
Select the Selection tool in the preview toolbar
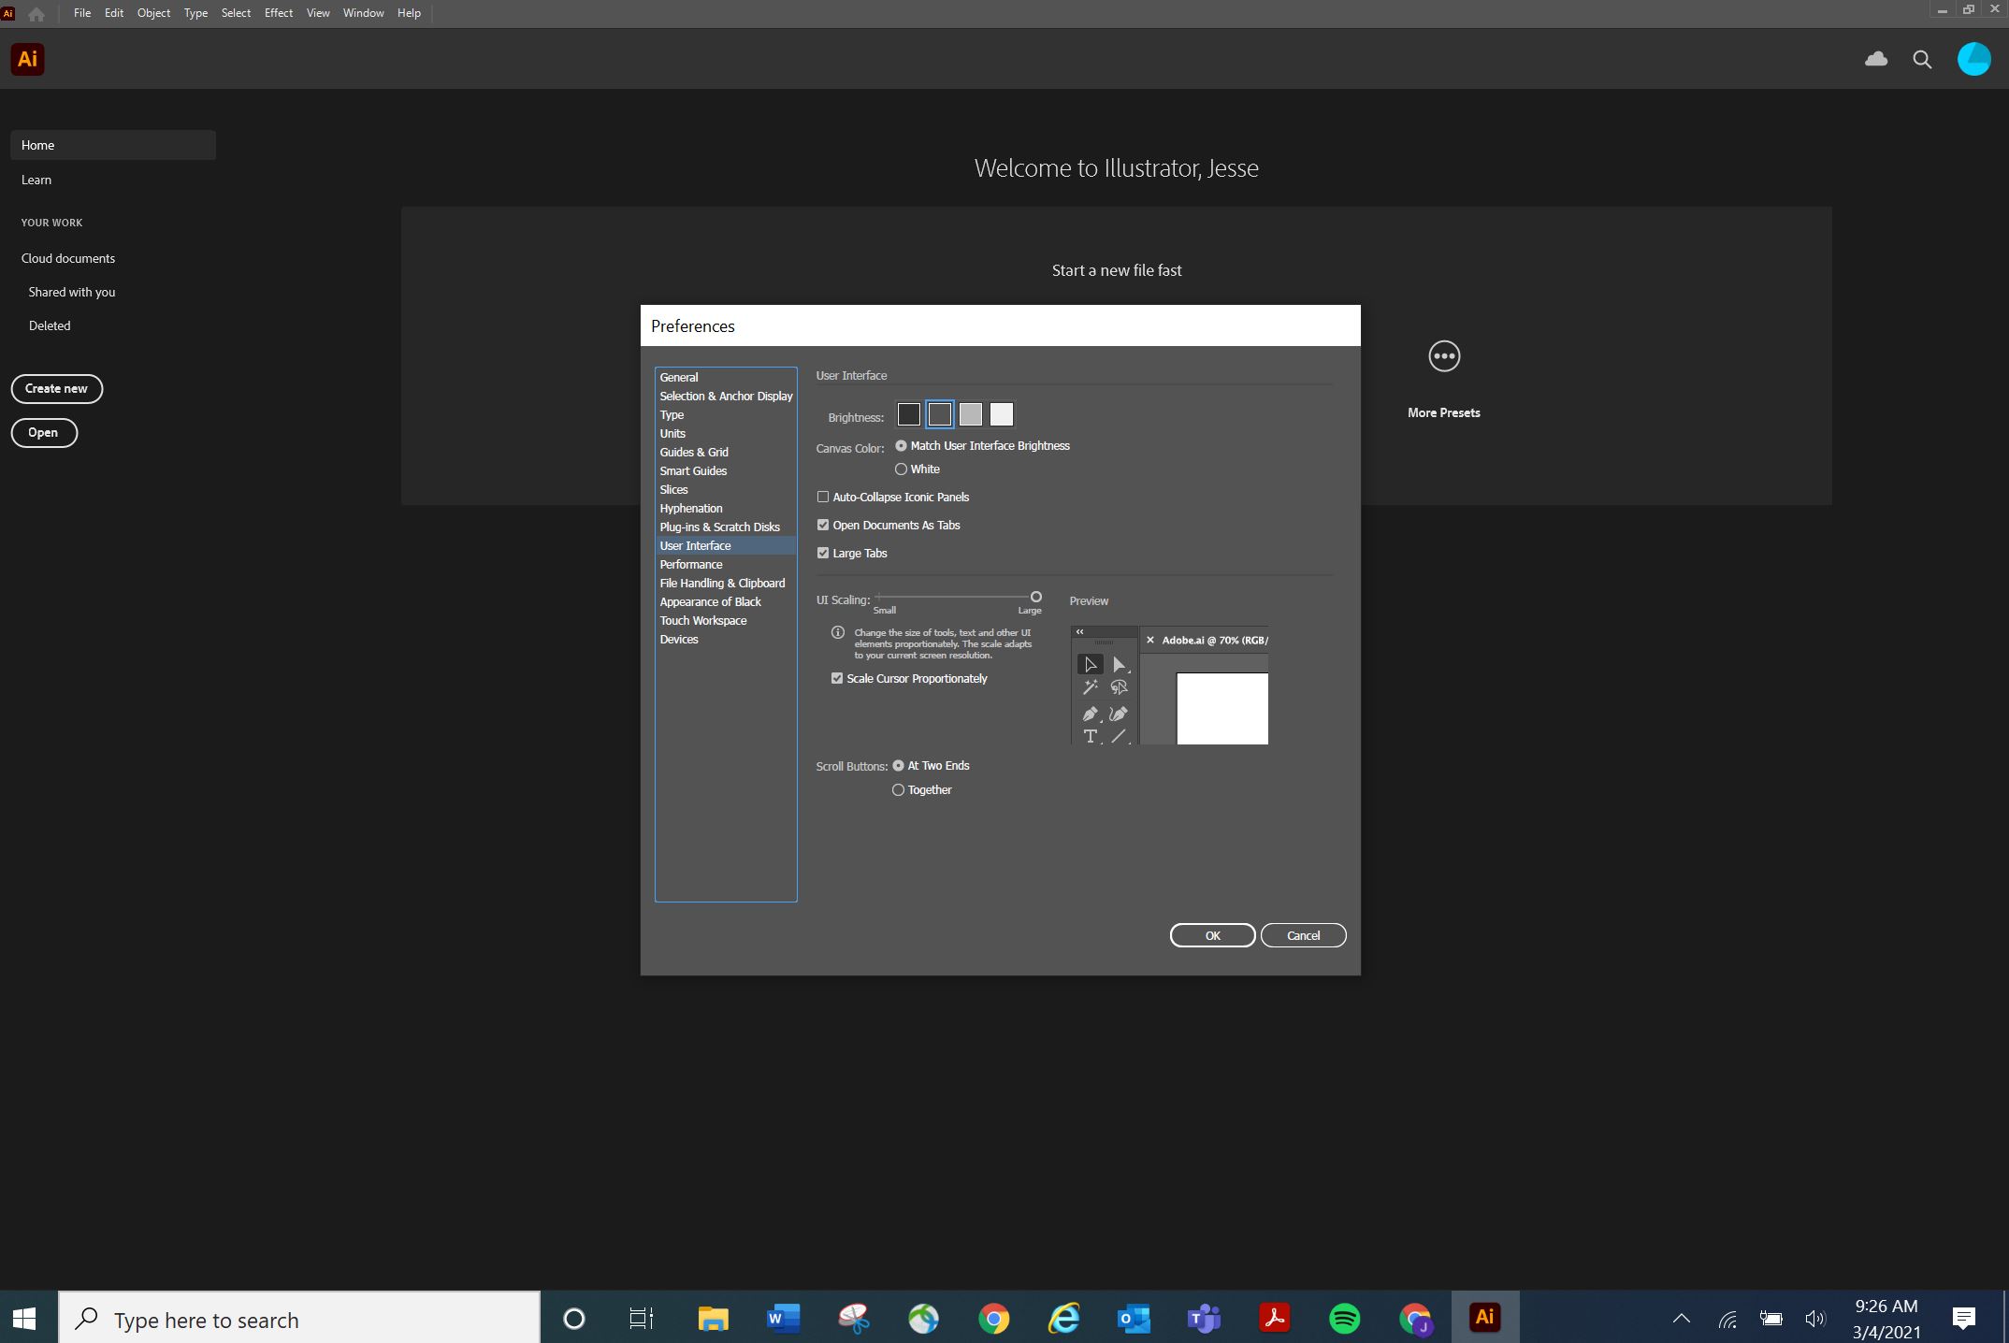pos(1089,664)
